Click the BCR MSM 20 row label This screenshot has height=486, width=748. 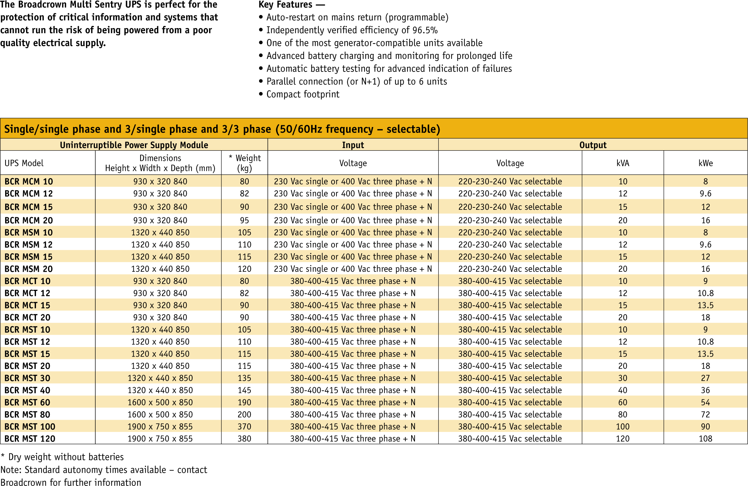(29, 269)
